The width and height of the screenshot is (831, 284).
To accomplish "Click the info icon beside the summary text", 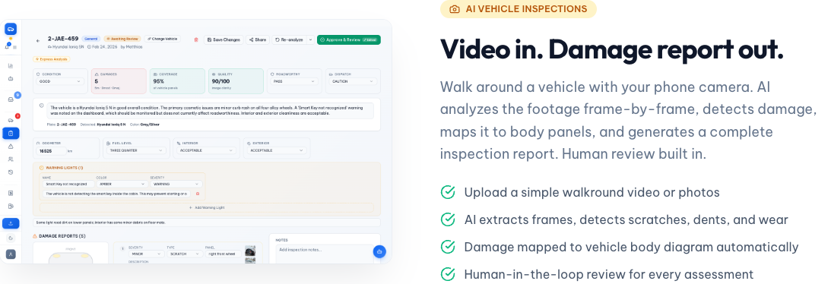I will [42, 106].
